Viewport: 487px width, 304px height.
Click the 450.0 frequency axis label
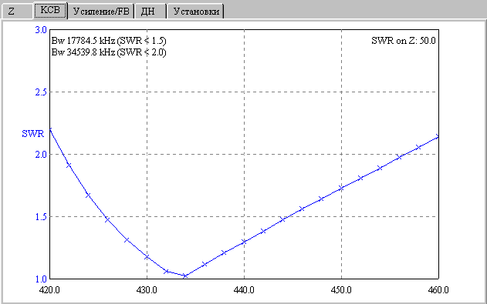tap(341, 290)
